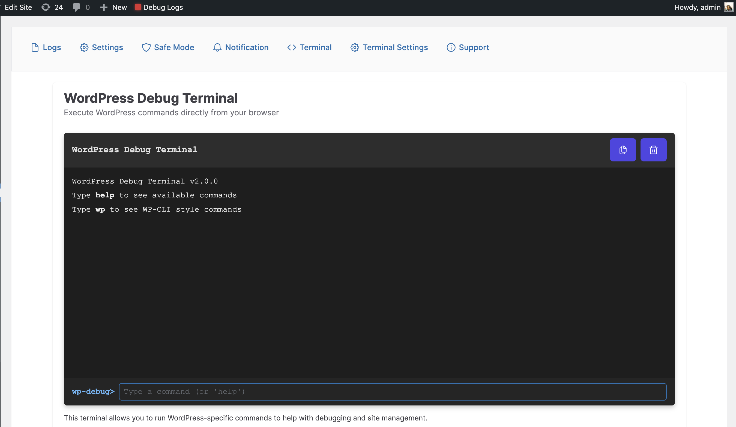Click the version line 'WordPress Debug Terminal v2.0.0'
Image resolution: width=736 pixels, height=427 pixels.
(x=145, y=181)
